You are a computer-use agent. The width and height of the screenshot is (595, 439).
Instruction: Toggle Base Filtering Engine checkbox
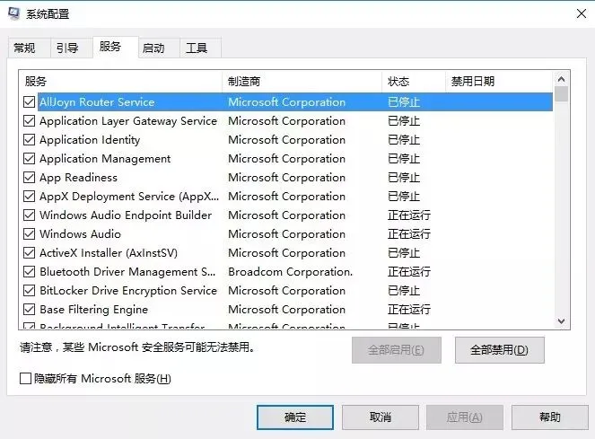coord(30,310)
